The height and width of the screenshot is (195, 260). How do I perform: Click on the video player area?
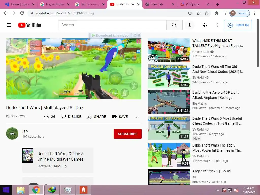coord(74,69)
